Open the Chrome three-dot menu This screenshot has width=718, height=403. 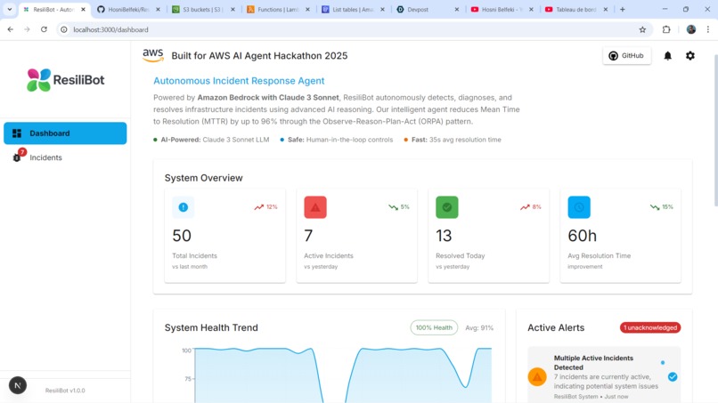point(708,29)
